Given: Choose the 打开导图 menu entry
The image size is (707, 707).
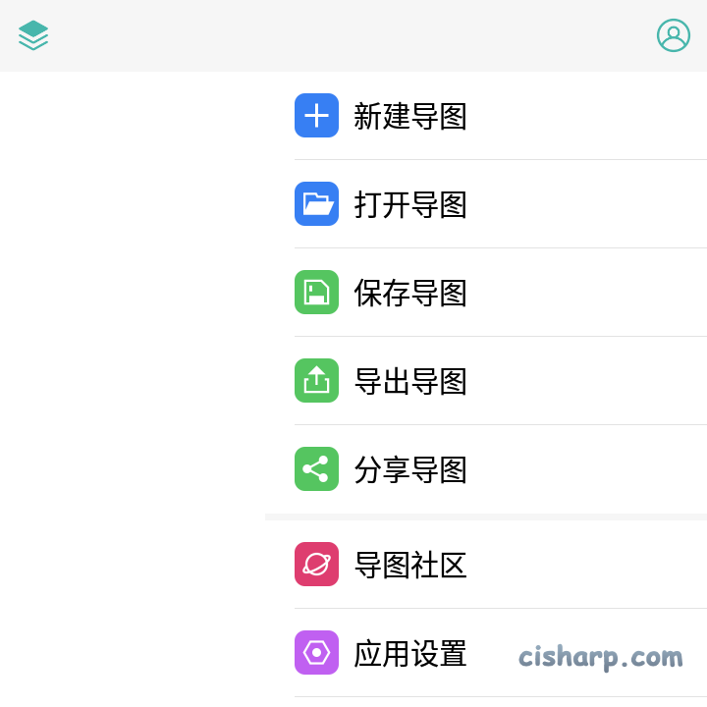Looking at the screenshot, I should [x=410, y=205].
